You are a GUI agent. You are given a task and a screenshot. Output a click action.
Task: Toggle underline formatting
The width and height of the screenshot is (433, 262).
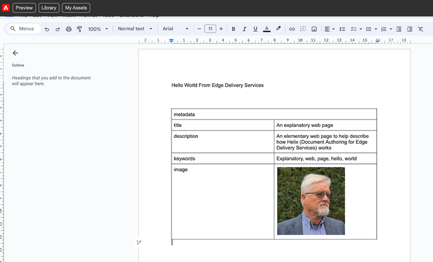(x=255, y=29)
